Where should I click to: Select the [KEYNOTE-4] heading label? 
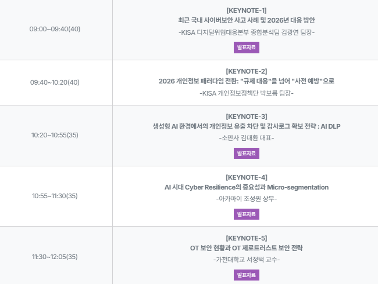(246, 177)
